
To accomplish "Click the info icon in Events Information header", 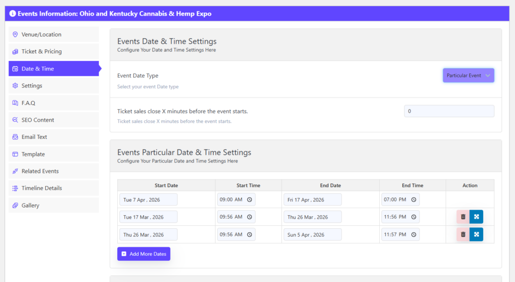I will coord(13,14).
